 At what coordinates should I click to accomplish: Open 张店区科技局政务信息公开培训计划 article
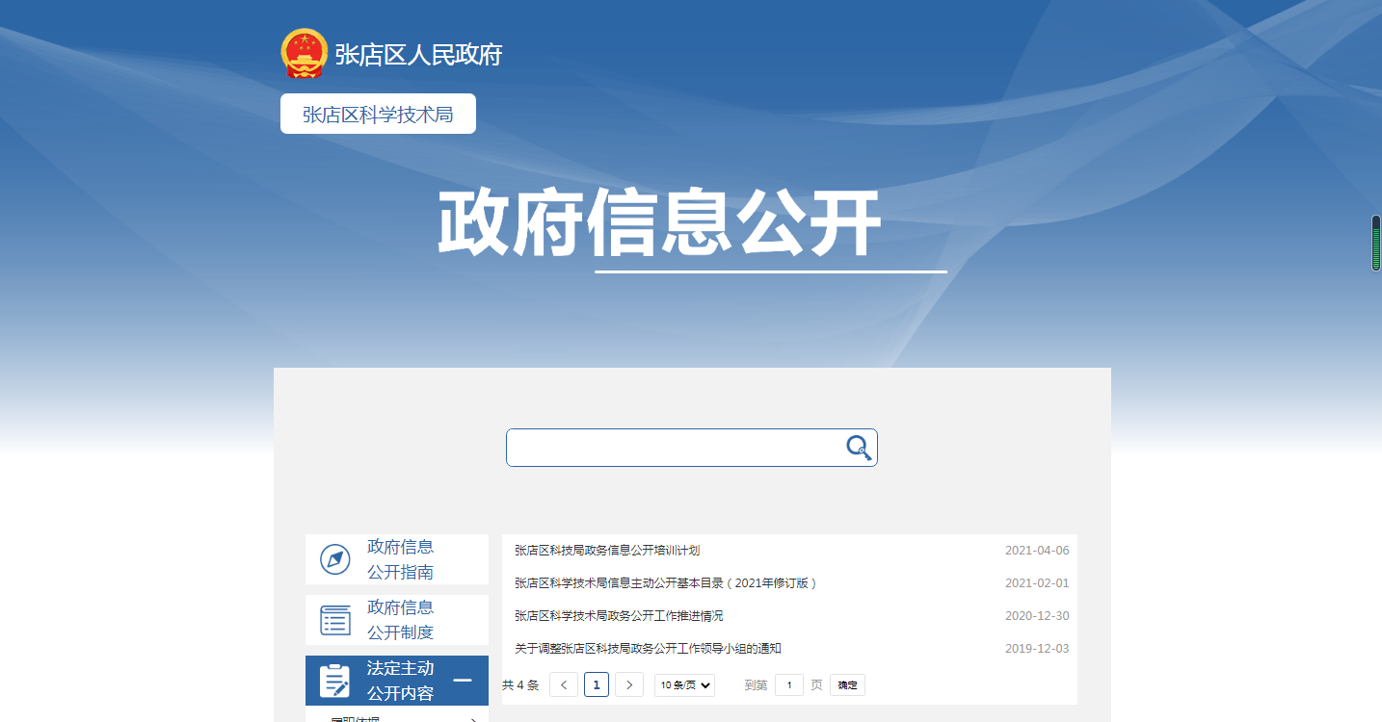[x=607, y=551]
